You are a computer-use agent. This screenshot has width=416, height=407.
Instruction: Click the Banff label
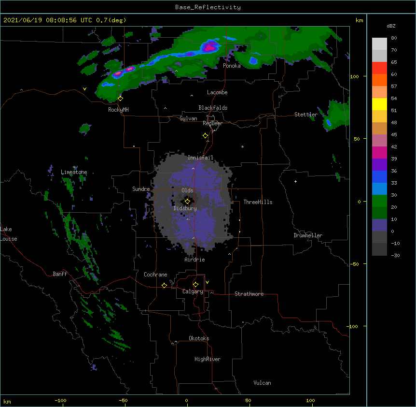(x=60, y=274)
